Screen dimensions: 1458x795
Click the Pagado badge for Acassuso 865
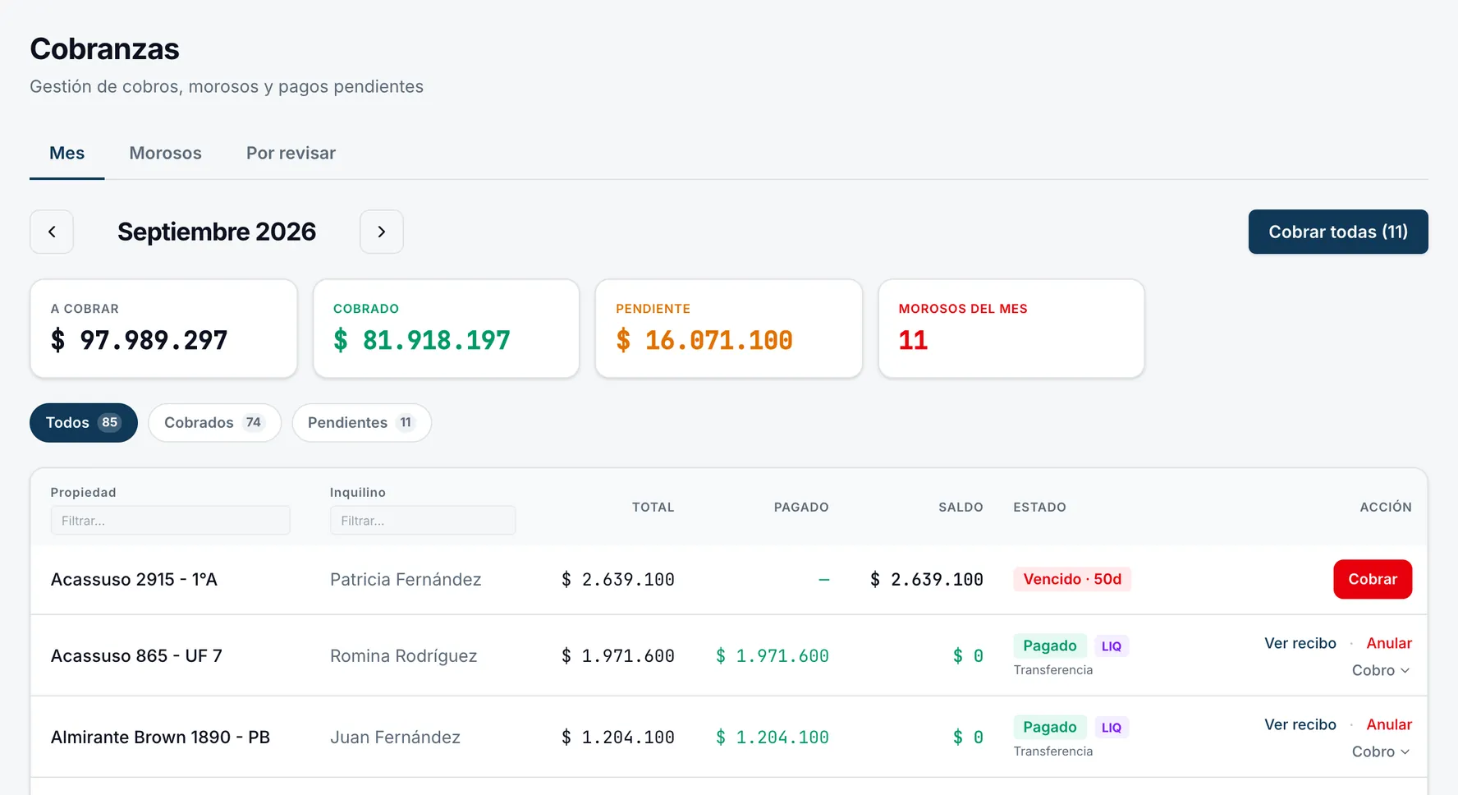tap(1050, 646)
